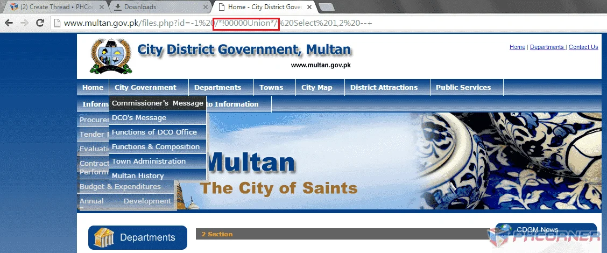Open Annual Development sidebar item
This screenshot has height=253, width=607.
tap(125, 201)
